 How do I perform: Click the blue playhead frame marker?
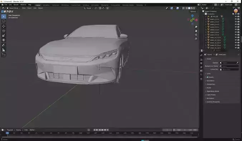(7, 133)
